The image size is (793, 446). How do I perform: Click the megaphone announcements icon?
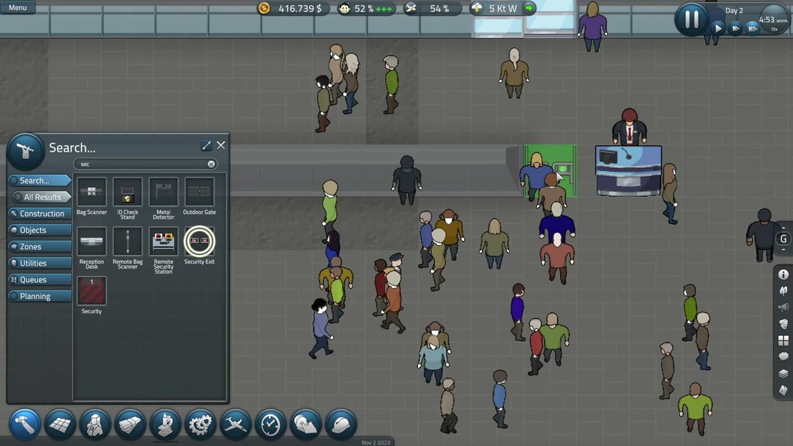click(783, 308)
